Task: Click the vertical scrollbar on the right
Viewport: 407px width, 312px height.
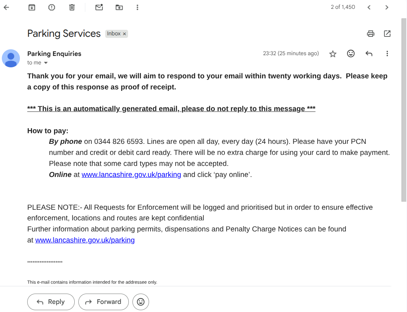Action: pos(404,110)
